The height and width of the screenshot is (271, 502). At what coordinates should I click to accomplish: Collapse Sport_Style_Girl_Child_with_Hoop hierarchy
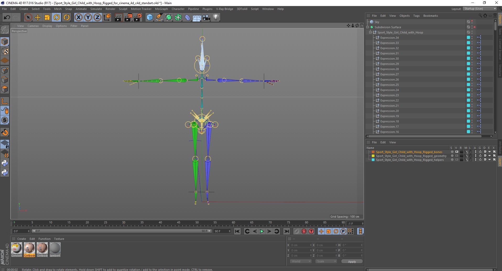(x=370, y=32)
